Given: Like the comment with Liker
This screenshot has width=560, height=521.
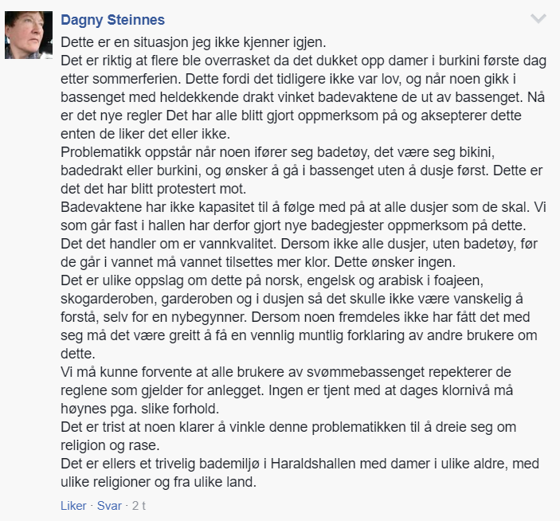Looking at the screenshot, I should tap(73, 506).
